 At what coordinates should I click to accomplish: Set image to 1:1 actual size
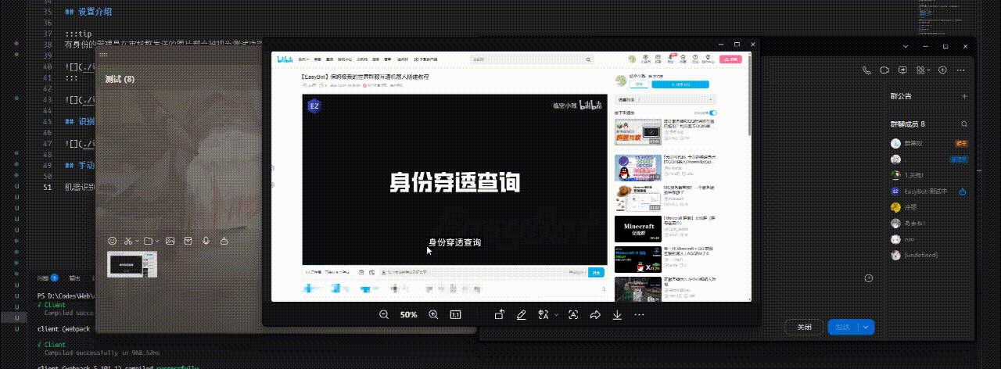[455, 314]
